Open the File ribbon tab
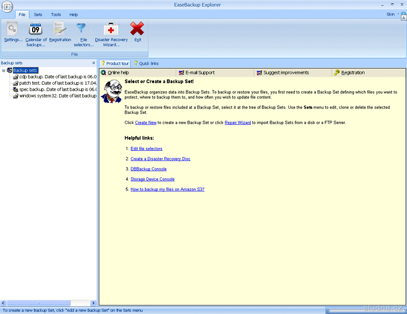Screen dimensions: 407x314 click(22, 15)
